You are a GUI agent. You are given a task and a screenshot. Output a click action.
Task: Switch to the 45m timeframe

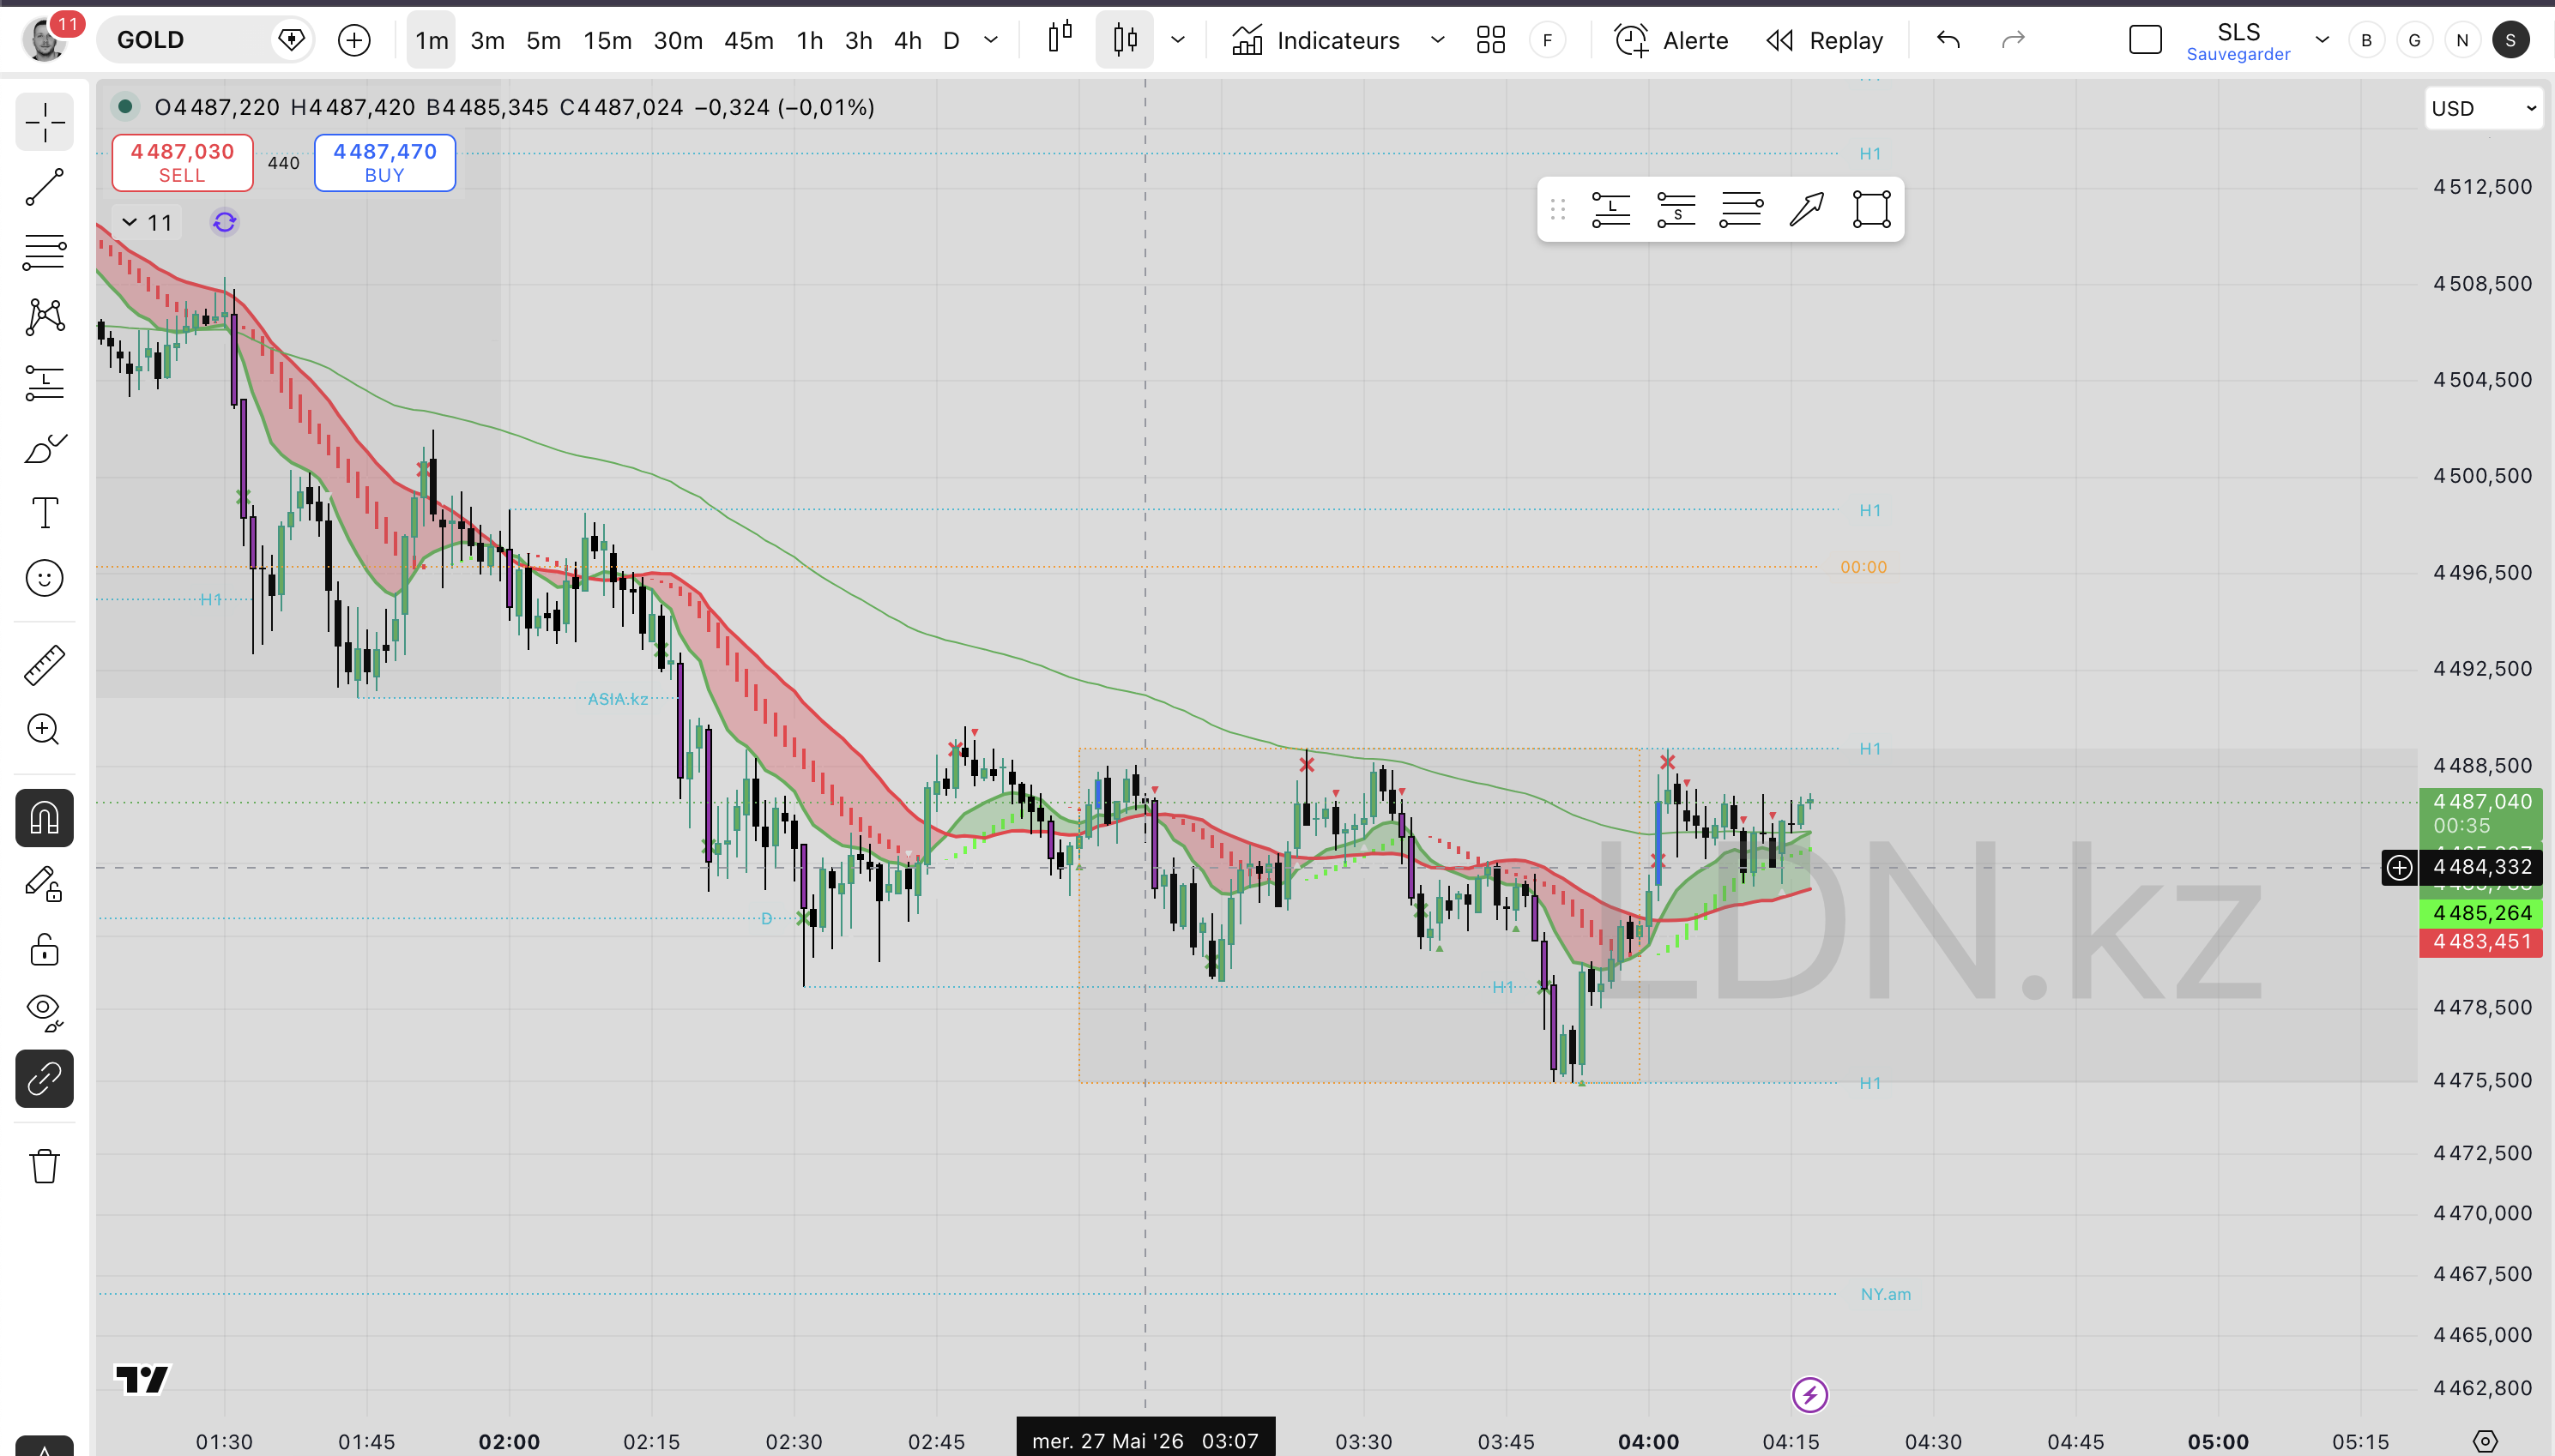coord(748,40)
